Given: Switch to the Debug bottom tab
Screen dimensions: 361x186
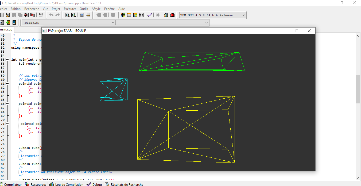Looking at the screenshot, I should click(94, 184).
